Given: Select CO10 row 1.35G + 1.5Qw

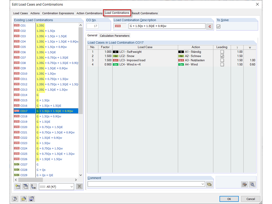Looking at the screenshot, I should click(x=46, y=74).
